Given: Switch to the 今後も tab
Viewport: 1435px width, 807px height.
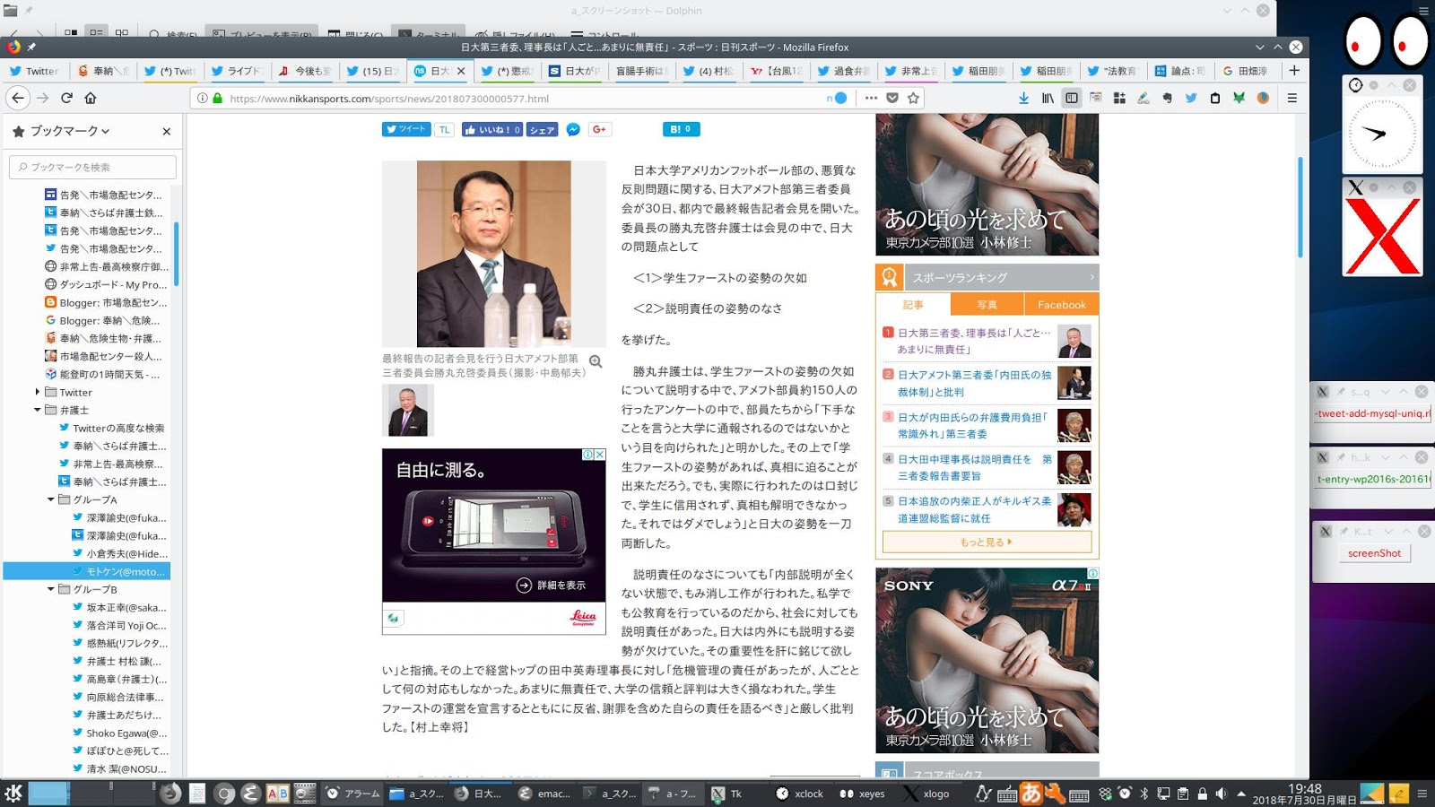Looking at the screenshot, I should pos(305,71).
